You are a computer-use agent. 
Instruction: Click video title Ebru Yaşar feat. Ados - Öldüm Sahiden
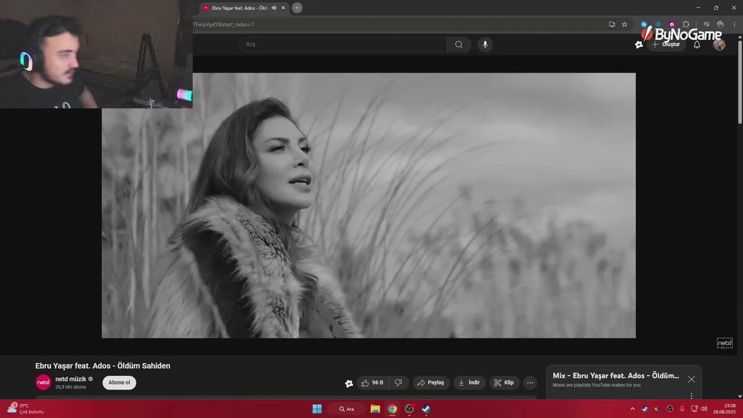coord(103,366)
